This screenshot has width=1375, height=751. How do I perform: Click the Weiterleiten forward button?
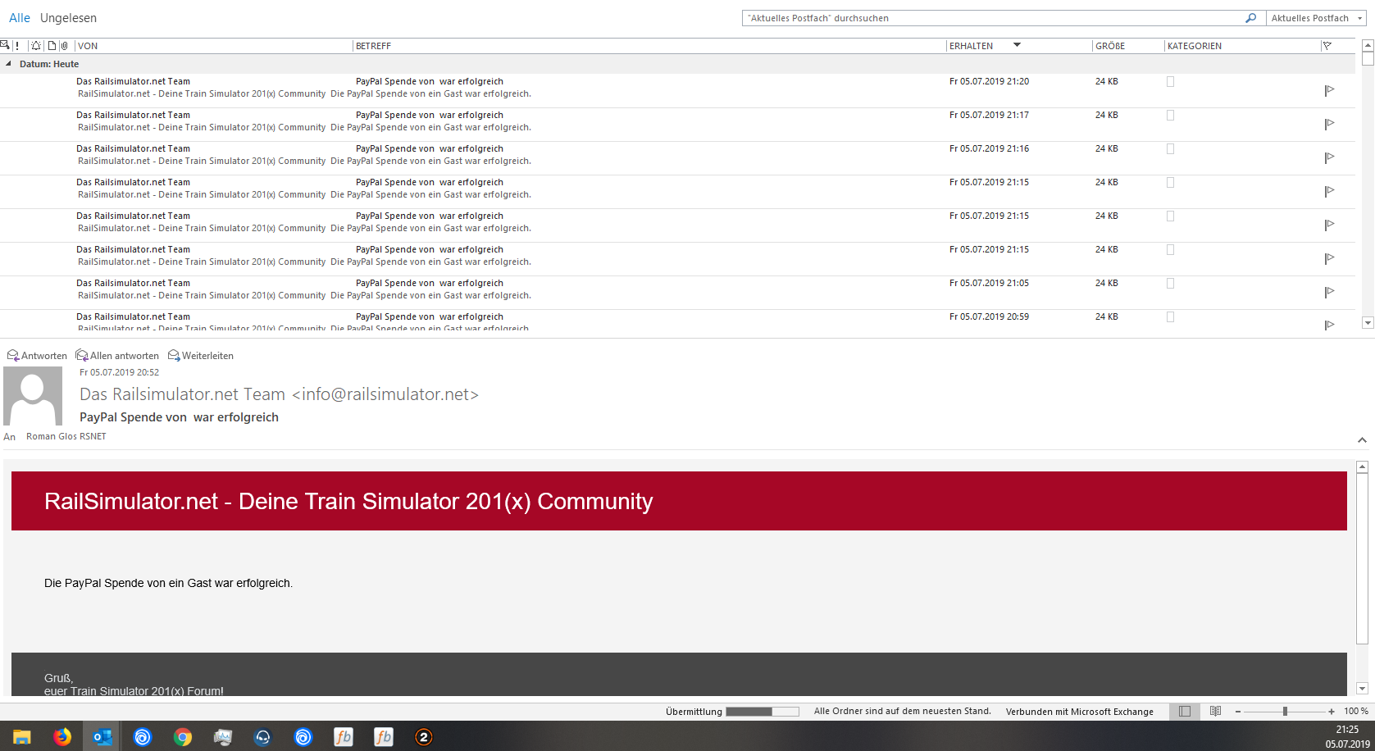[201, 356]
